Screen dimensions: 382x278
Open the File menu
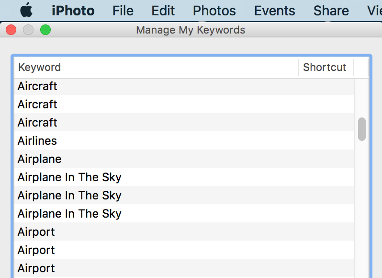(123, 11)
